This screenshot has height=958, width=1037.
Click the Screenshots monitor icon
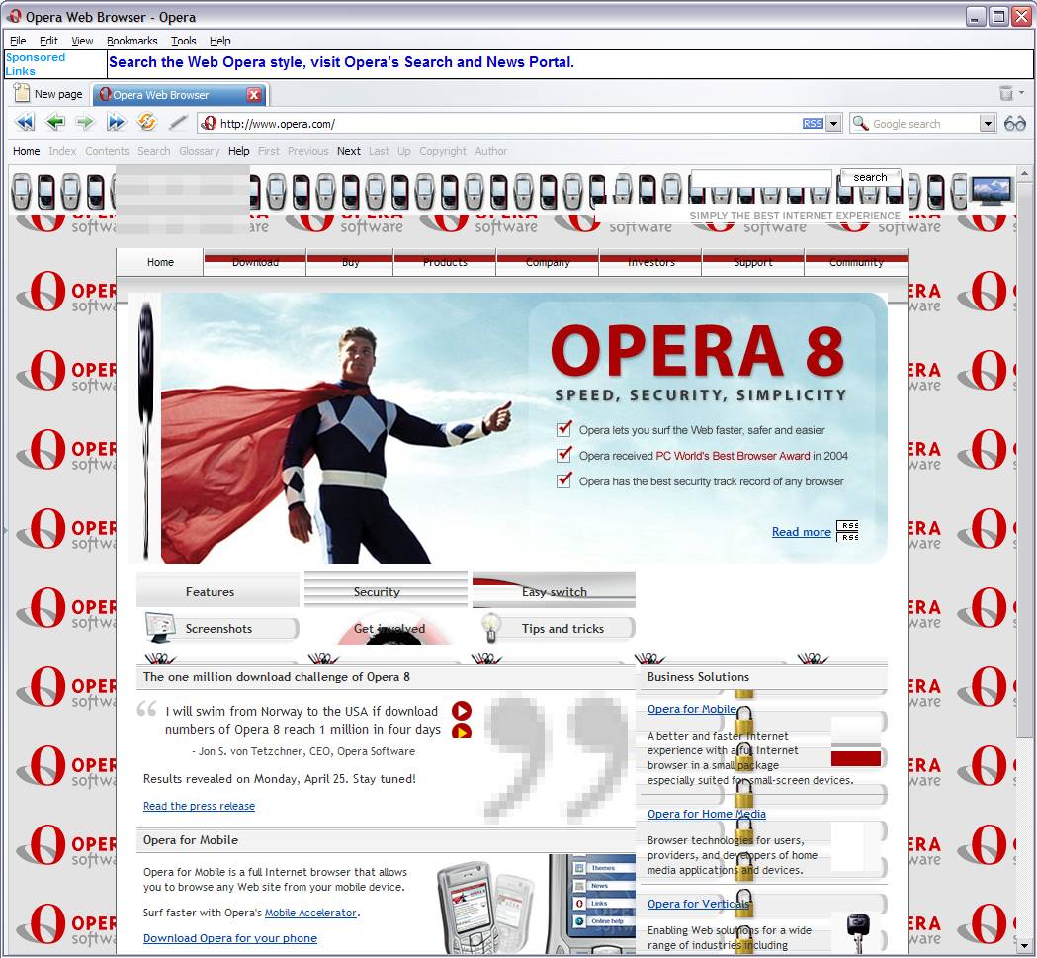[159, 627]
